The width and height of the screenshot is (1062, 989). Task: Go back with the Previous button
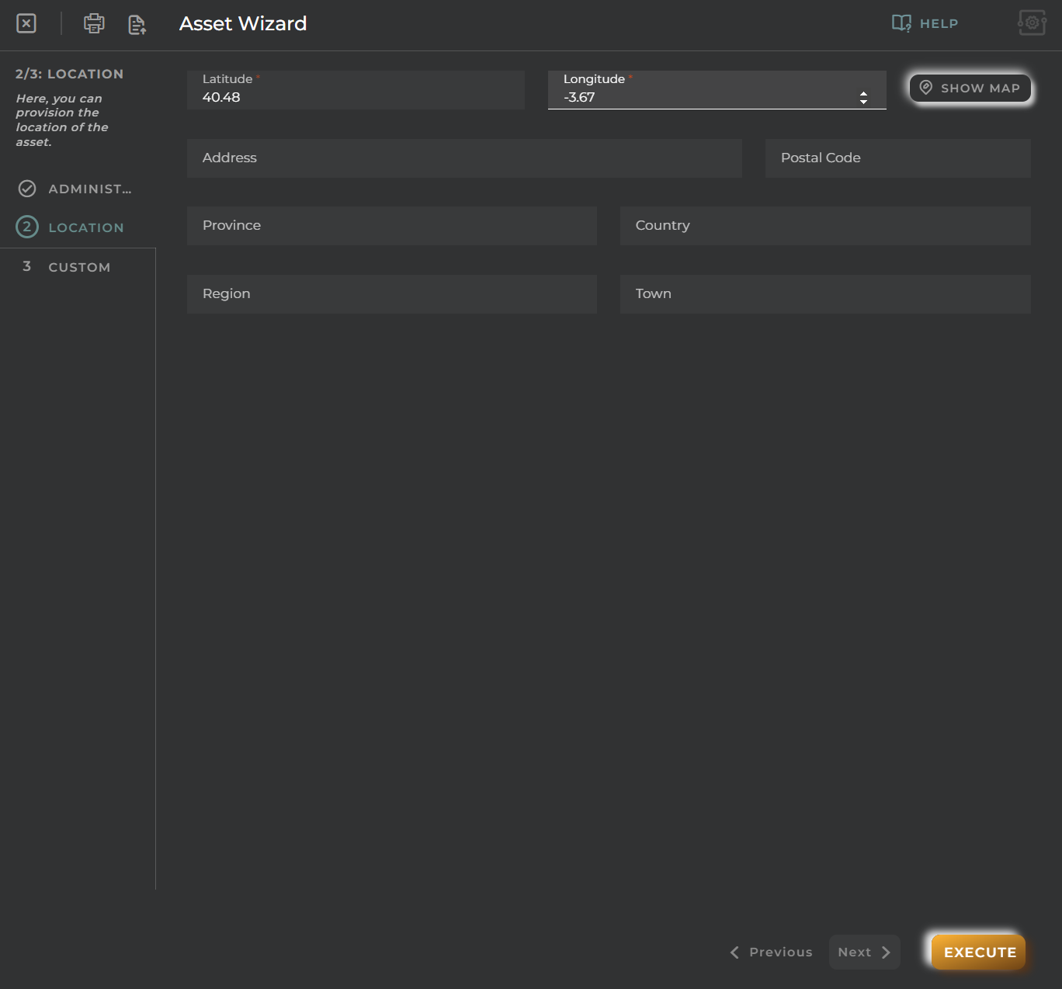point(772,953)
